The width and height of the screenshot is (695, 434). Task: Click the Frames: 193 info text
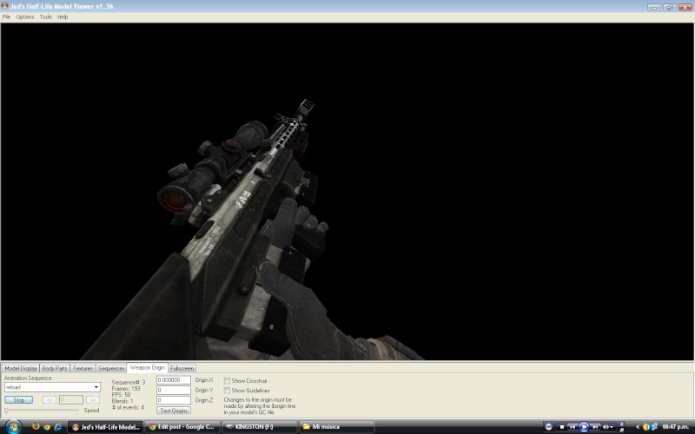click(126, 388)
